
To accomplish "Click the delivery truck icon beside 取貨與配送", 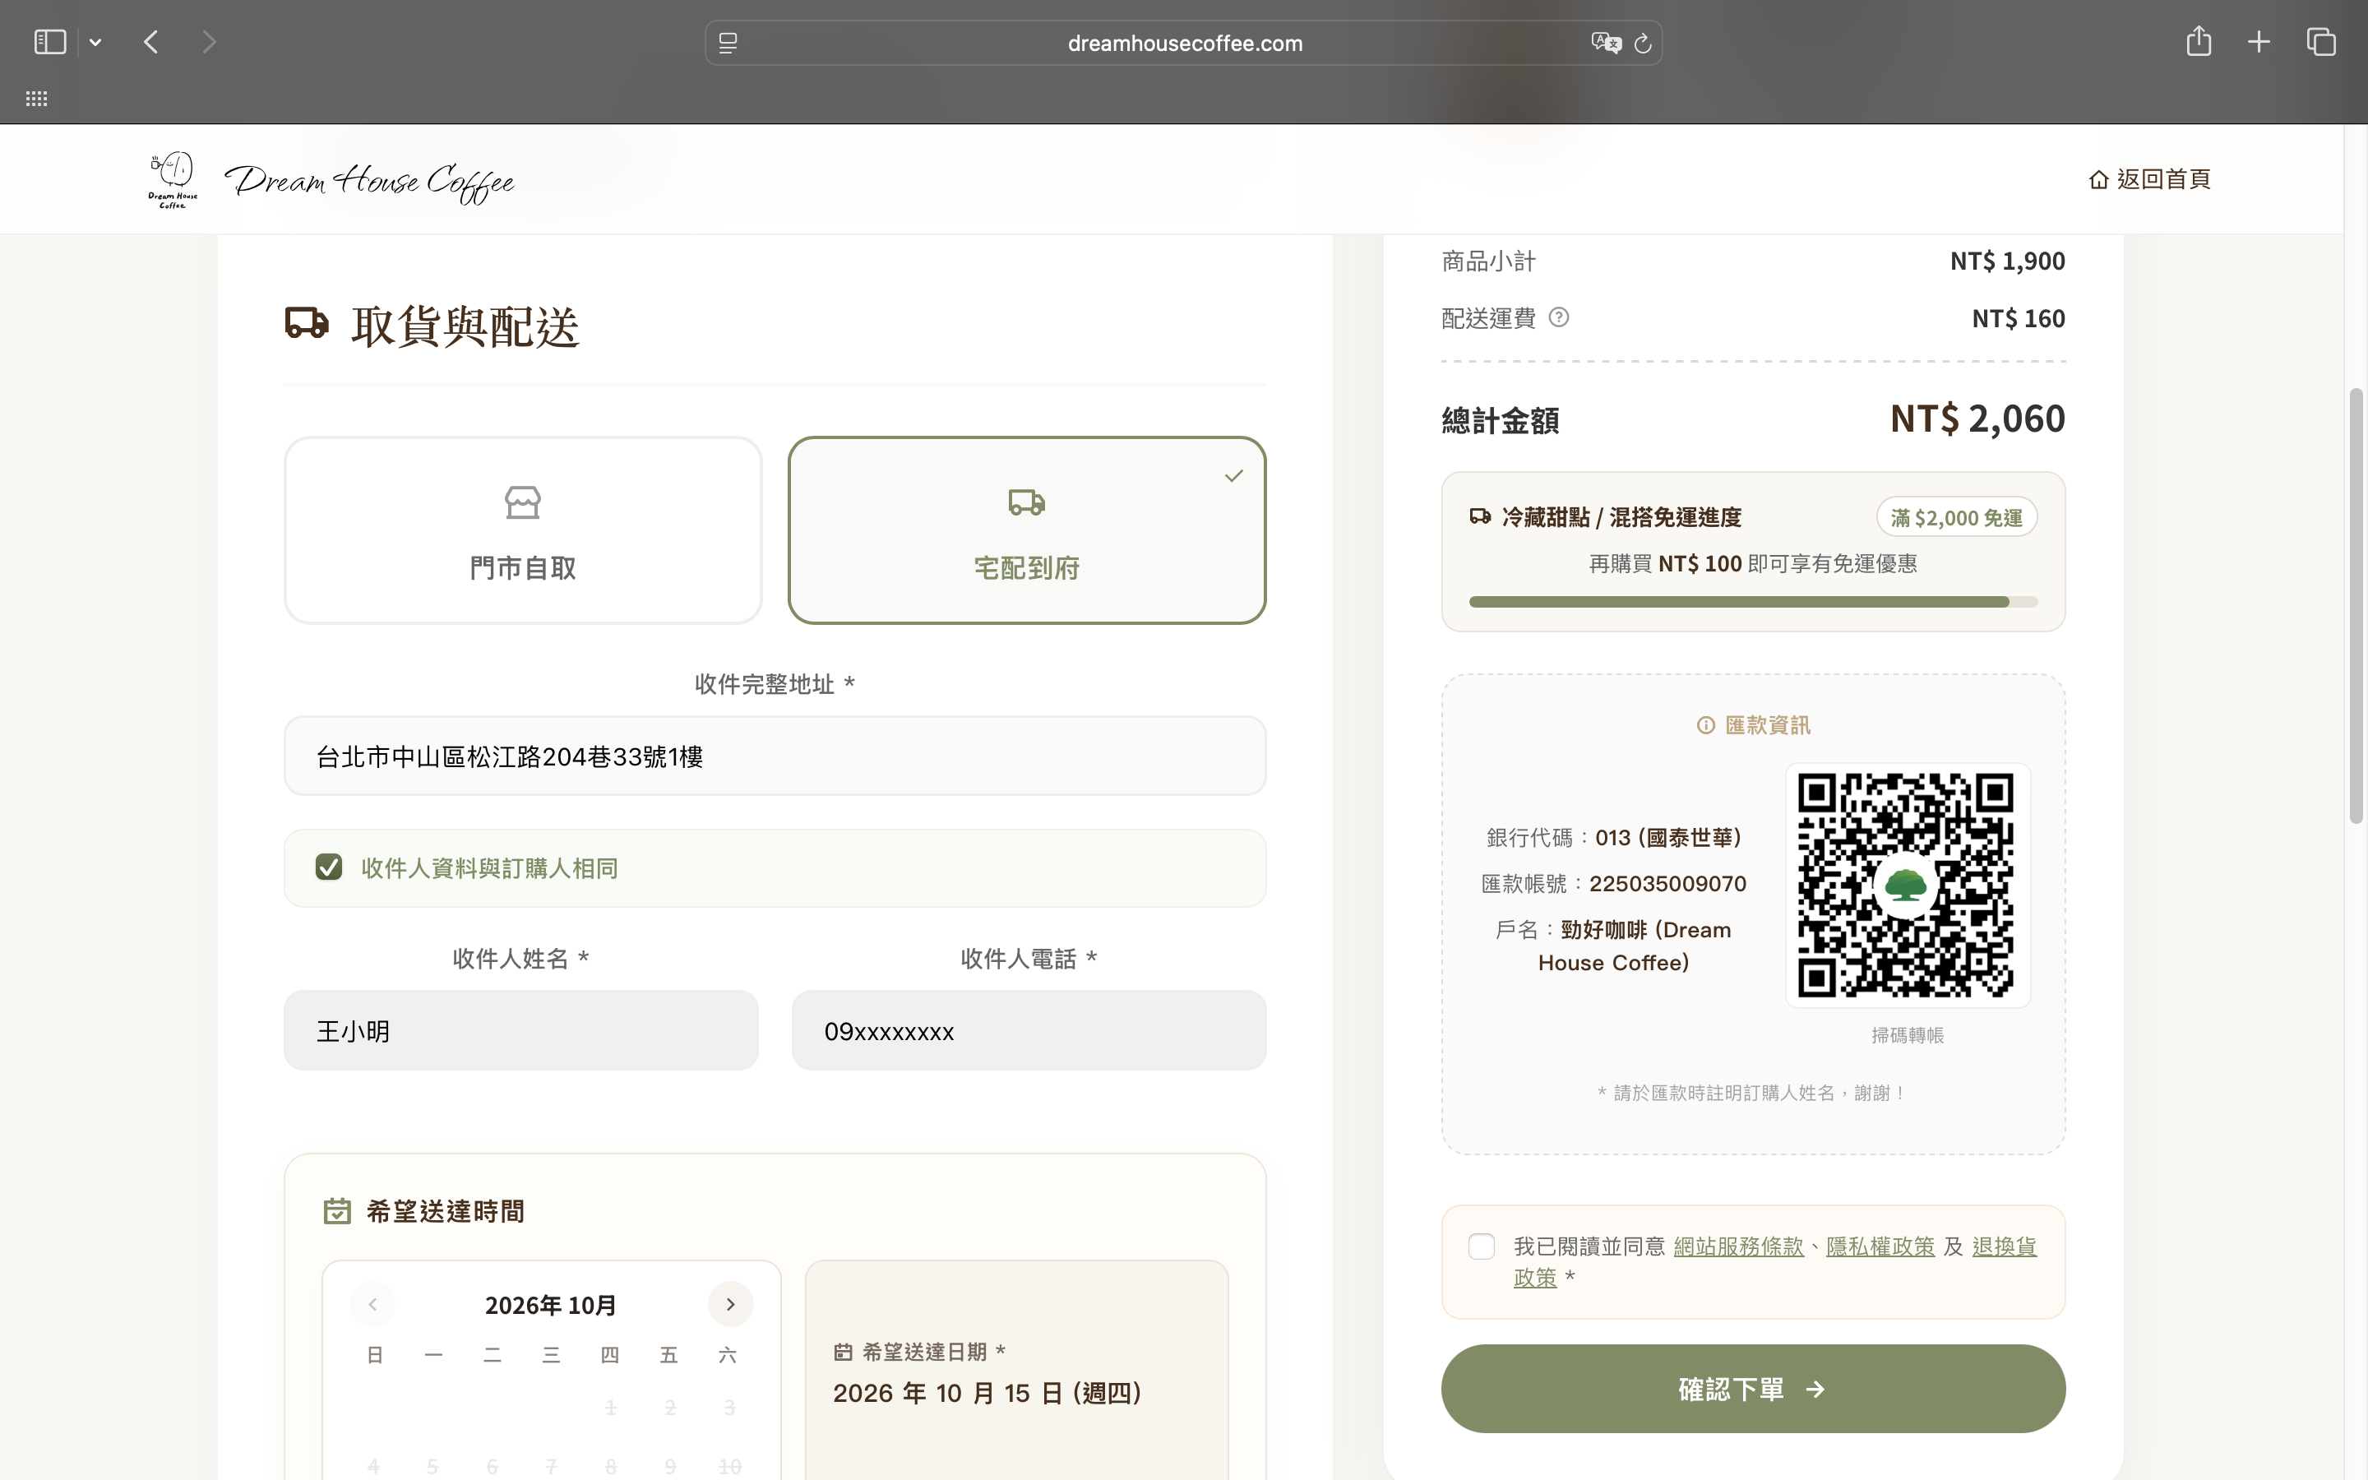I will 306,322.
